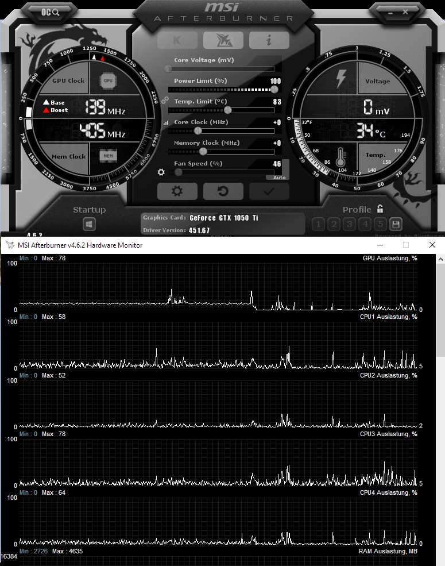The width and height of the screenshot is (445, 566).
Task: Click the Kombustor K button
Action: pos(177,40)
